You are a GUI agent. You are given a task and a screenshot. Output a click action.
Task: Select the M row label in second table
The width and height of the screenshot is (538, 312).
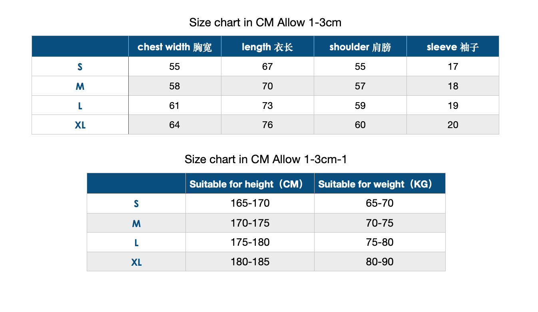(136, 223)
